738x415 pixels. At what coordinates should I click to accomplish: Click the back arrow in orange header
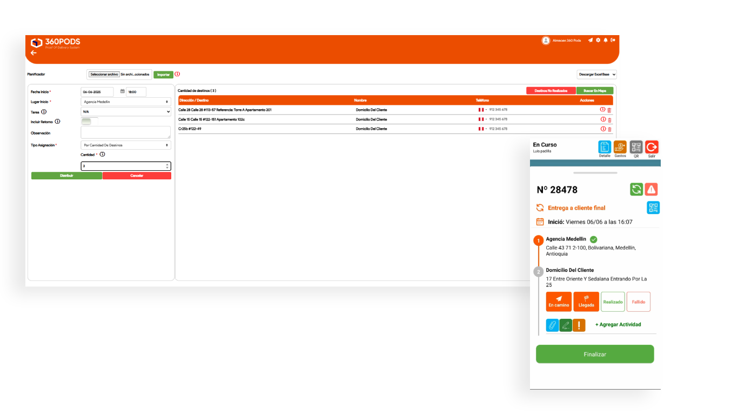tap(33, 53)
